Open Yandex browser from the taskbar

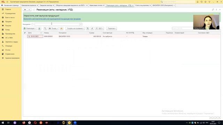point(29,123)
